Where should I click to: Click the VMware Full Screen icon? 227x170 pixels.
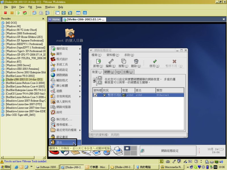pos(64,13)
